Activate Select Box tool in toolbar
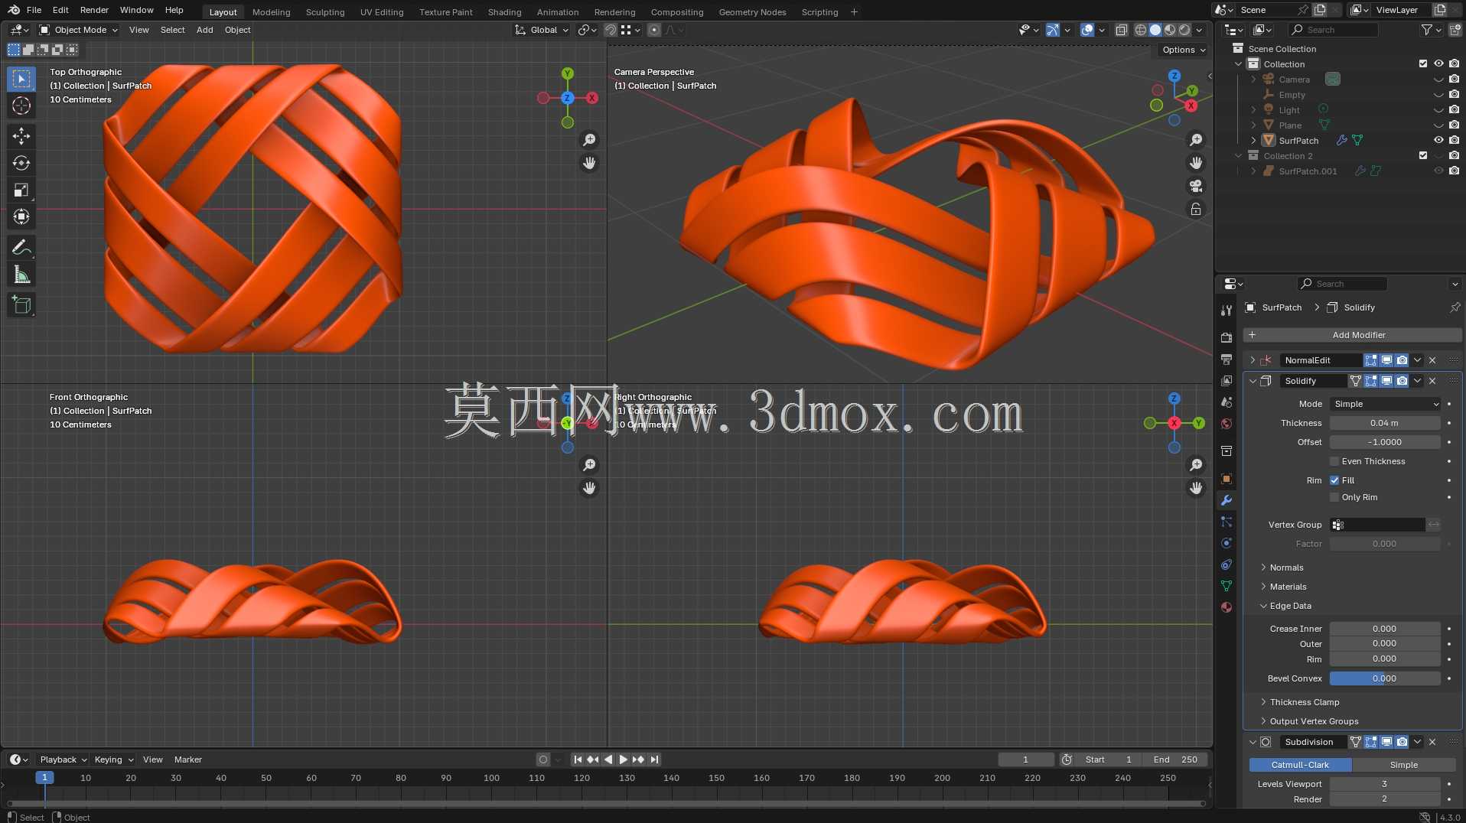Viewport: 1466px width, 823px height. point(21,79)
